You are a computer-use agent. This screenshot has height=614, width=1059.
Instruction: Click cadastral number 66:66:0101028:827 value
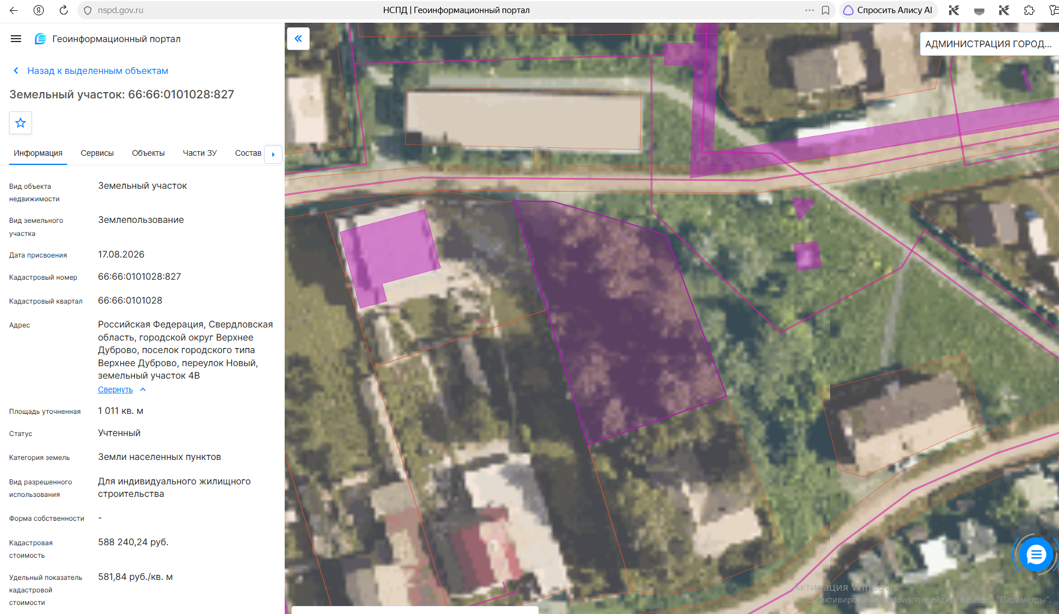tap(139, 277)
